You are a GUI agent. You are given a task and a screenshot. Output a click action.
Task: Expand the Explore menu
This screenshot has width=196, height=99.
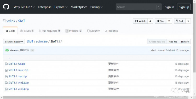[x=61, y=7]
